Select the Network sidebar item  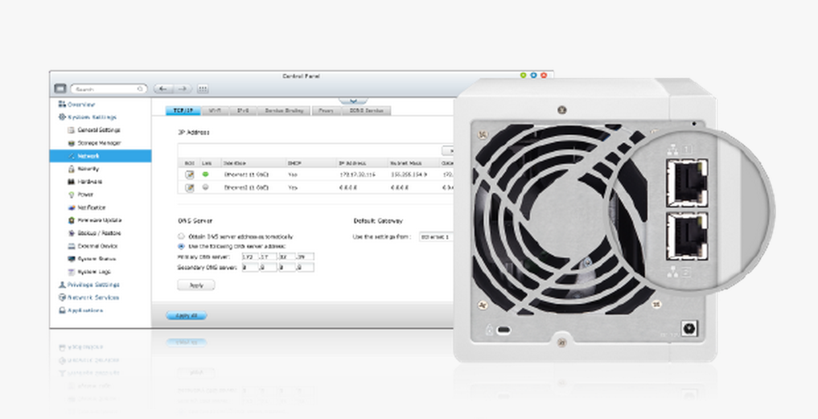point(100,156)
